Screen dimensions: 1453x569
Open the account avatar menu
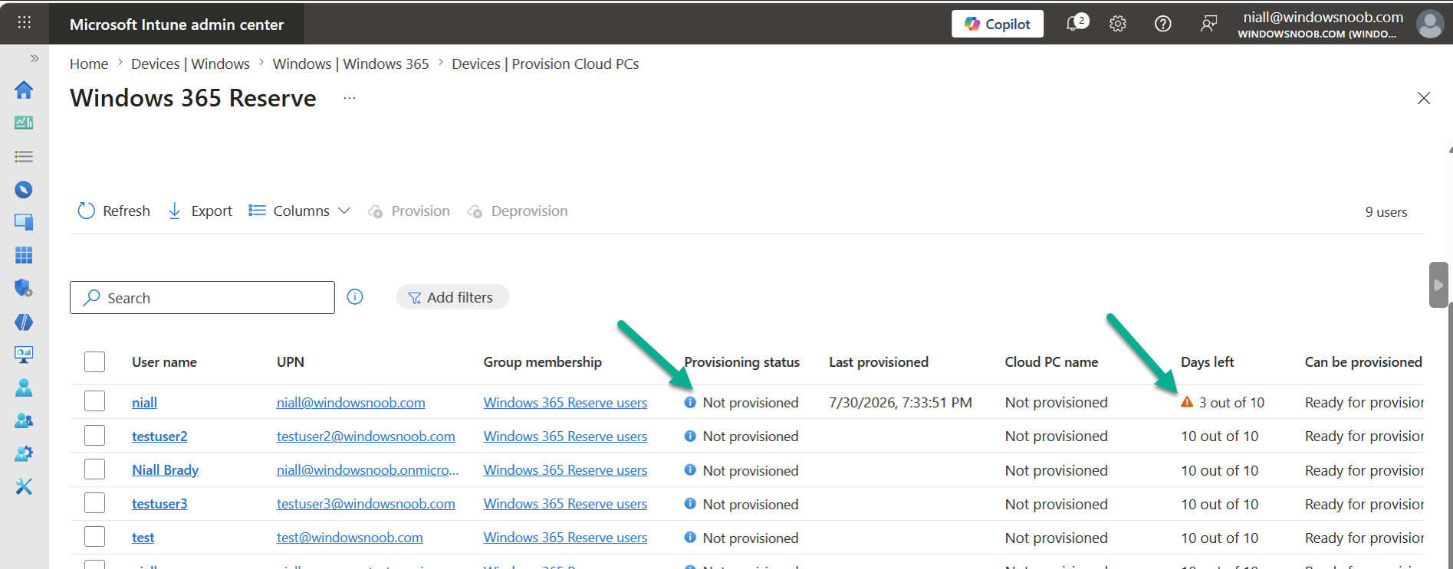point(1430,24)
